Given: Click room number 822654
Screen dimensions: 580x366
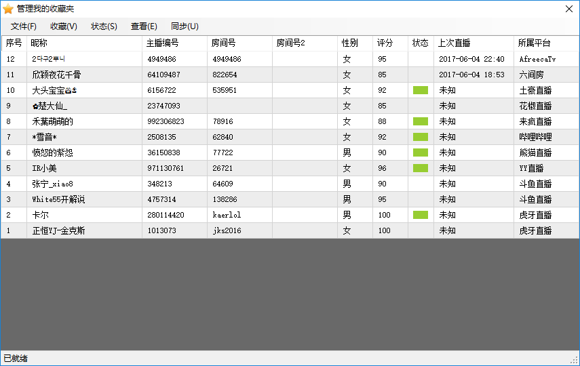Looking at the screenshot, I should click(x=225, y=75).
